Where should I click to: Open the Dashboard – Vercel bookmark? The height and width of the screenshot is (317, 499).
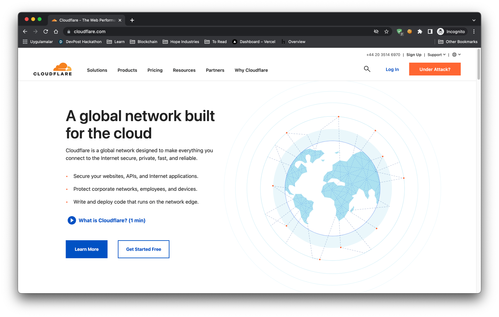(x=254, y=42)
